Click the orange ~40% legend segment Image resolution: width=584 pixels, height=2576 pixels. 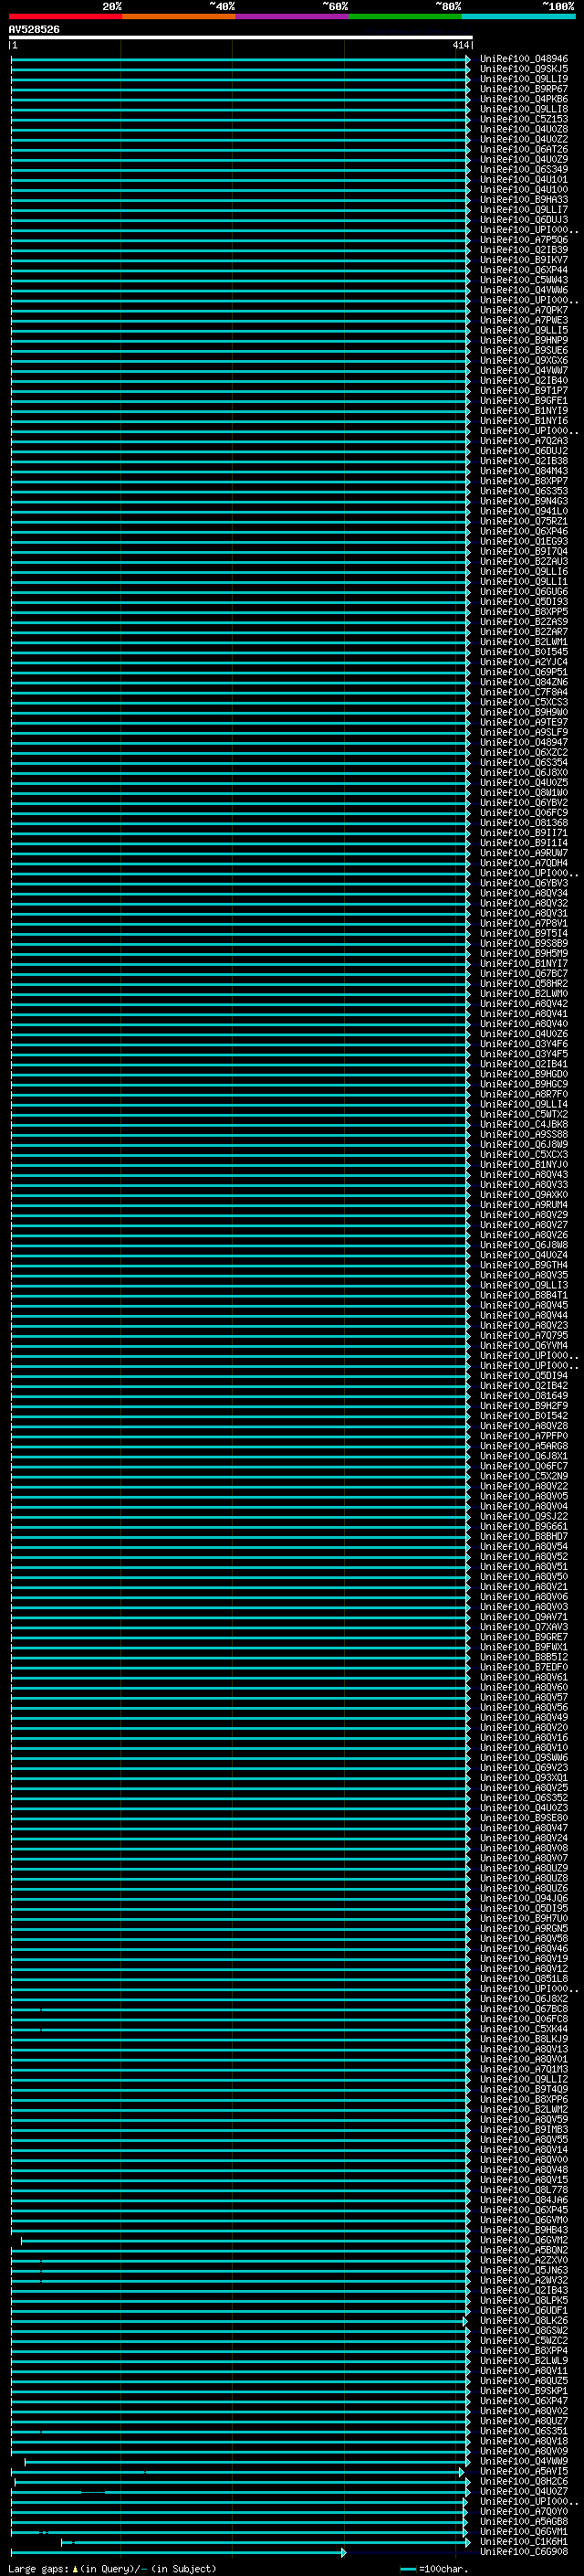tap(179, 16)
